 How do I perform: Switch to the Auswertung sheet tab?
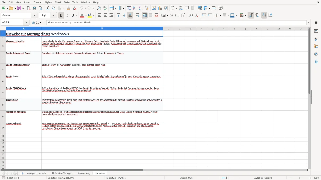coord(84,173)
